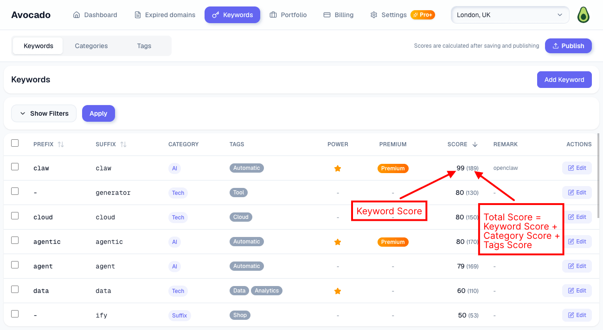This screenshot has width=603, height=330.
Task: Click the Tech category chip in cloud row
Action: (x=178, y=218)
